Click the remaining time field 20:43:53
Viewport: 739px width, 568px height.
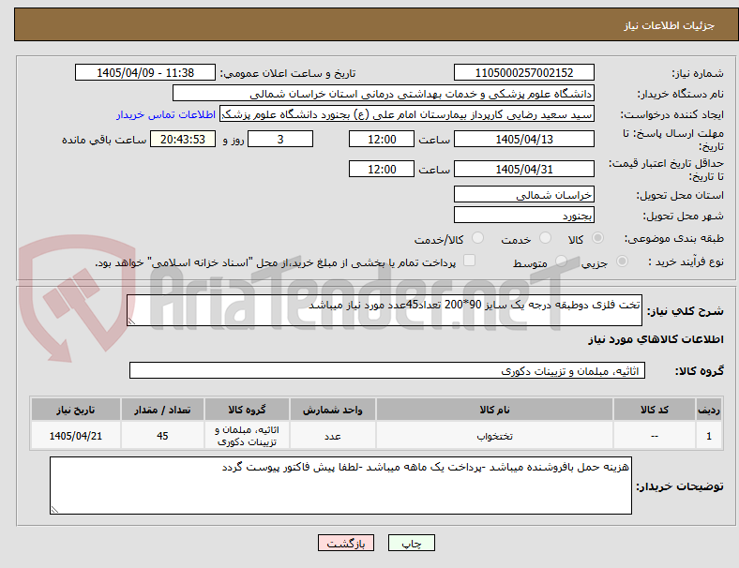[183, 139]
